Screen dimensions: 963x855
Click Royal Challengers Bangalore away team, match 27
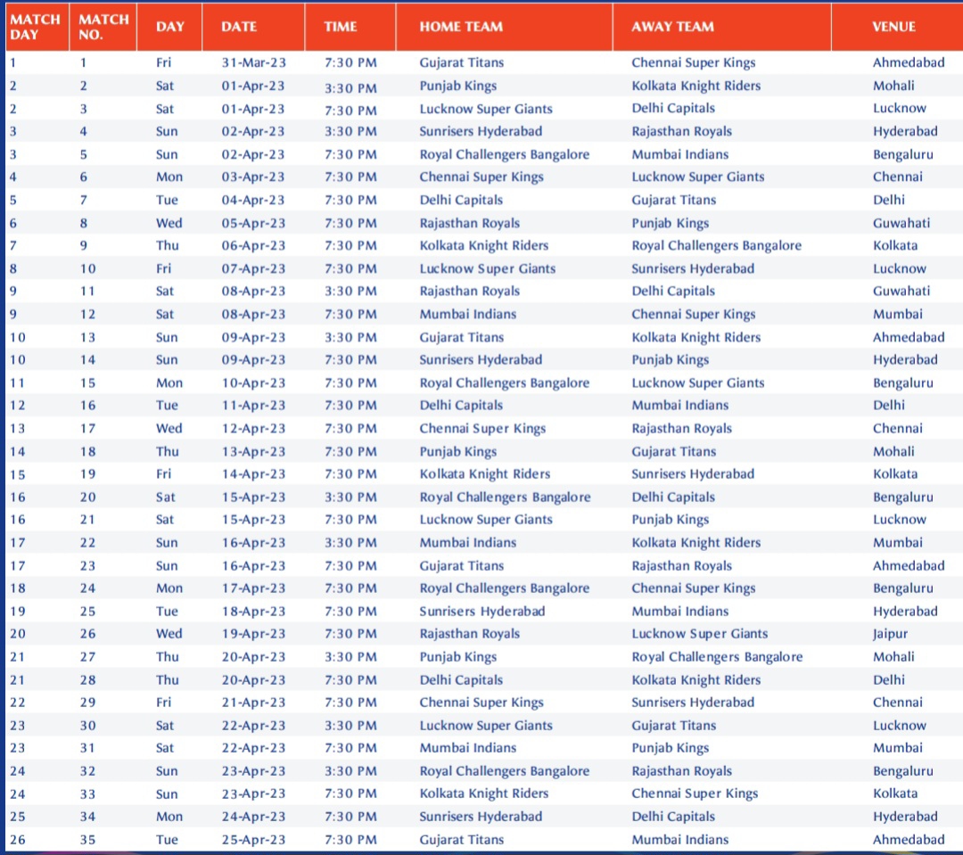(717, 656)
